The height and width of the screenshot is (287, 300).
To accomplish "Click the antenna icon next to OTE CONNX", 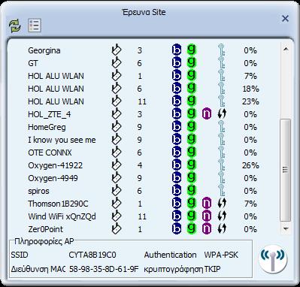I will pyautogui.click(x=116, y=152).
